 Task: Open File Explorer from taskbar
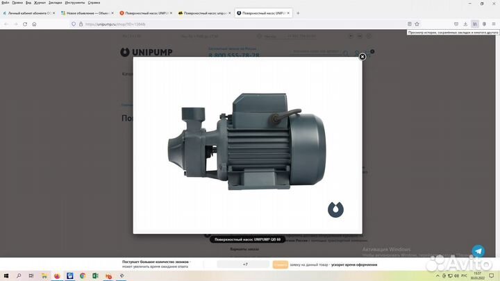tap(44, 276)
